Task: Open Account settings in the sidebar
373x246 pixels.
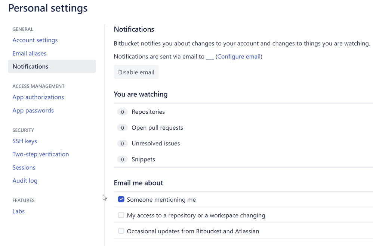Action: (35, 40)
